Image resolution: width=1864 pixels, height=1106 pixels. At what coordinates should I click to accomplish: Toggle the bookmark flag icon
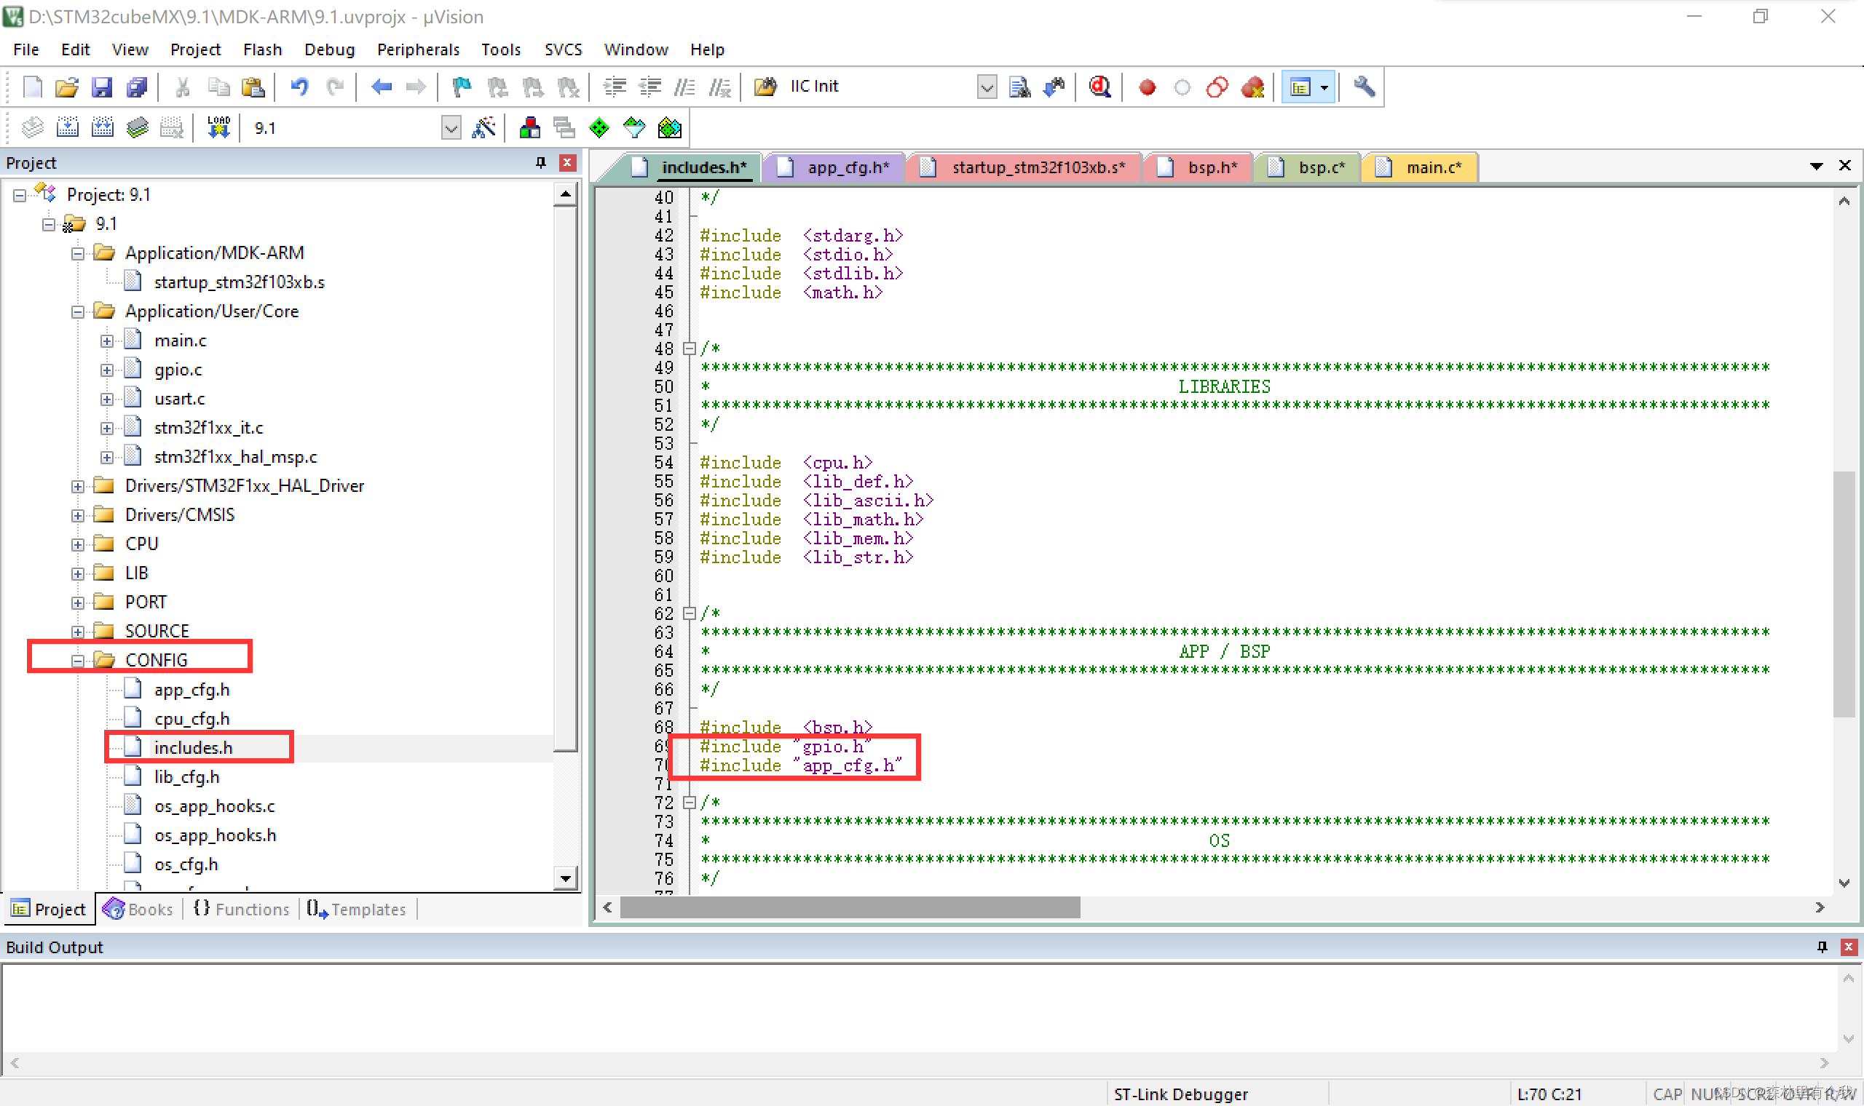coord(462,87)
